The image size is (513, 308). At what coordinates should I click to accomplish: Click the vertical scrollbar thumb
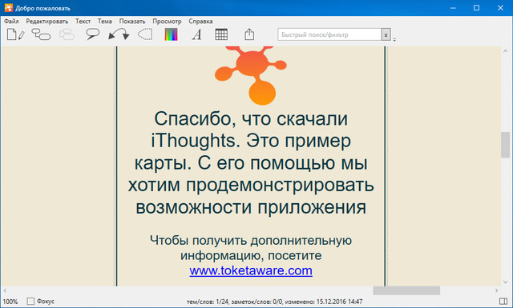click(505, 145)
